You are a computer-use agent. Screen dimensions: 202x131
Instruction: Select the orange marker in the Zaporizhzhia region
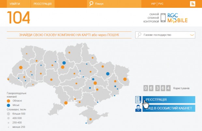(97, 90)
